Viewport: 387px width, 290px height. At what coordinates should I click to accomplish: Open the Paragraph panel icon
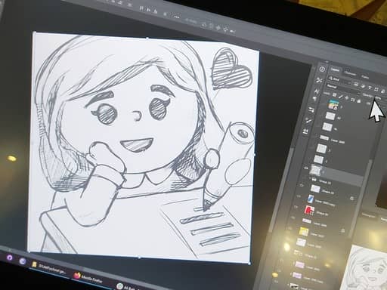314,99
